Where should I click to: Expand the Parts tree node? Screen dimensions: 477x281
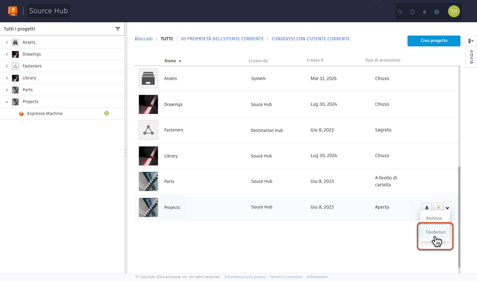[x=7, y=90]
